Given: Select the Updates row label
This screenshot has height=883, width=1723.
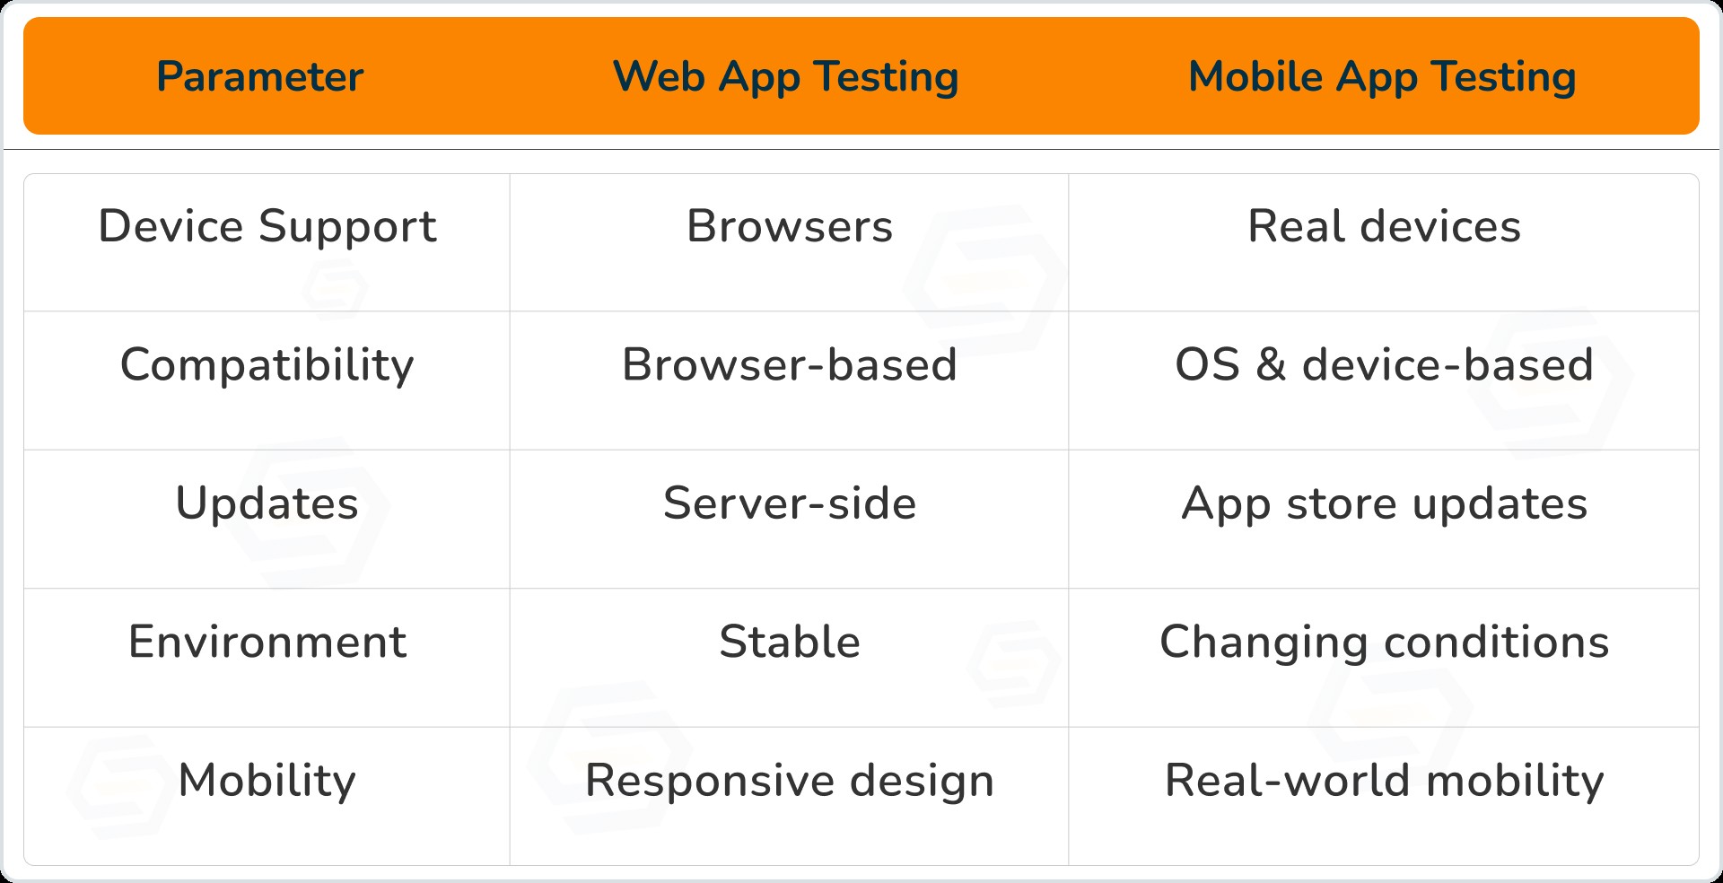Looking at the screenshot, I should click(267, 503).
